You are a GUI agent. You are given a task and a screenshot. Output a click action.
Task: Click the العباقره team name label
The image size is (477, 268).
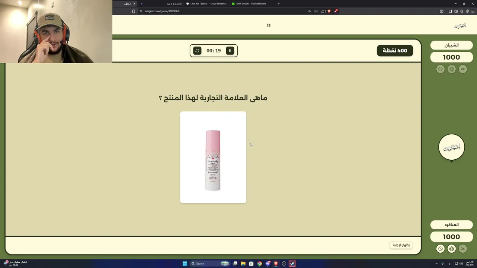(x=451, y=225)
